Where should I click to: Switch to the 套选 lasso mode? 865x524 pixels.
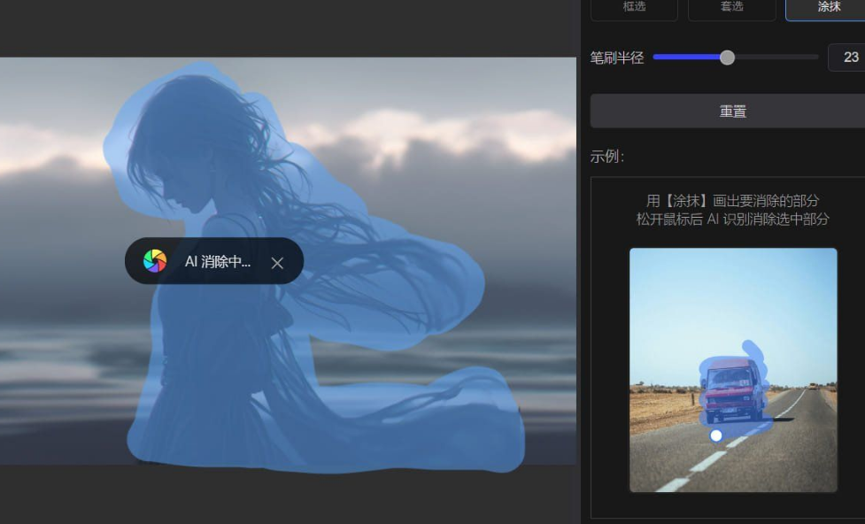tap(731, 7)
